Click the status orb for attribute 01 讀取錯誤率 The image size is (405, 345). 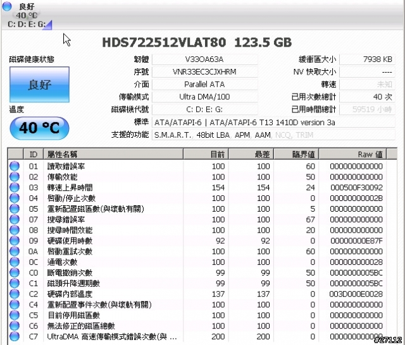tap(15, 166)
